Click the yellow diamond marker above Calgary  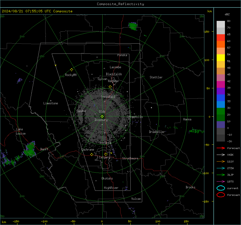pyautogui.click(x=106, y=154)
